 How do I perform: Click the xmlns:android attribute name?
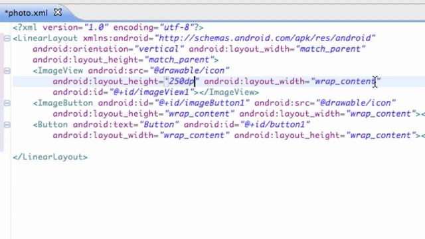click(x=116, y=39)
